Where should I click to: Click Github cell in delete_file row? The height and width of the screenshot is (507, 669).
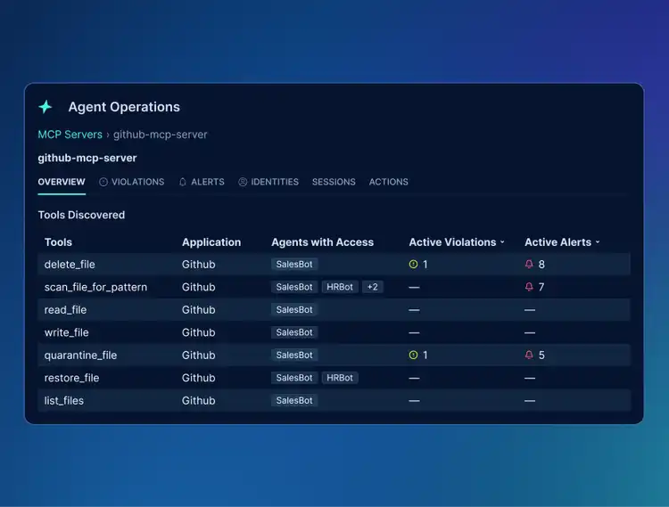[198, 265]
